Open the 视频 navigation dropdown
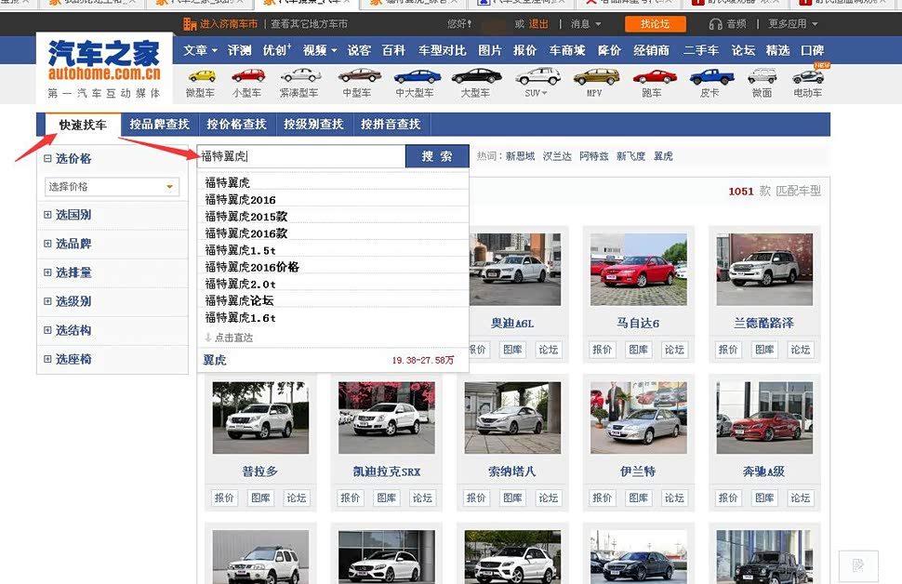Viewport: 902px width, 584px height. (x=320, y=50)
